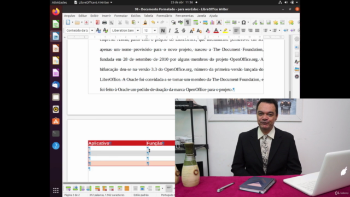Expand the Insert Table dropdown arrow

pyautogui.click(x=200, y=22)
